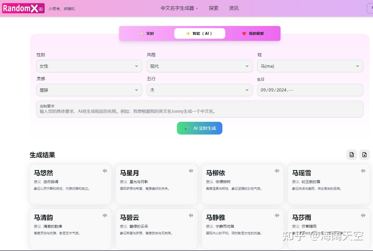Activate the 我的最爱 favorites mode
The image size is (373, 251).
[x=252, y=33]
